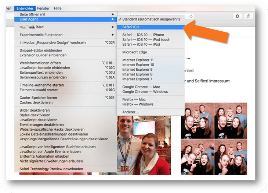Toggle Ursprungsübergreifende Beschränkungen deaktivieren
Viewport: 268px width, 193px height.
click(66, 139)
